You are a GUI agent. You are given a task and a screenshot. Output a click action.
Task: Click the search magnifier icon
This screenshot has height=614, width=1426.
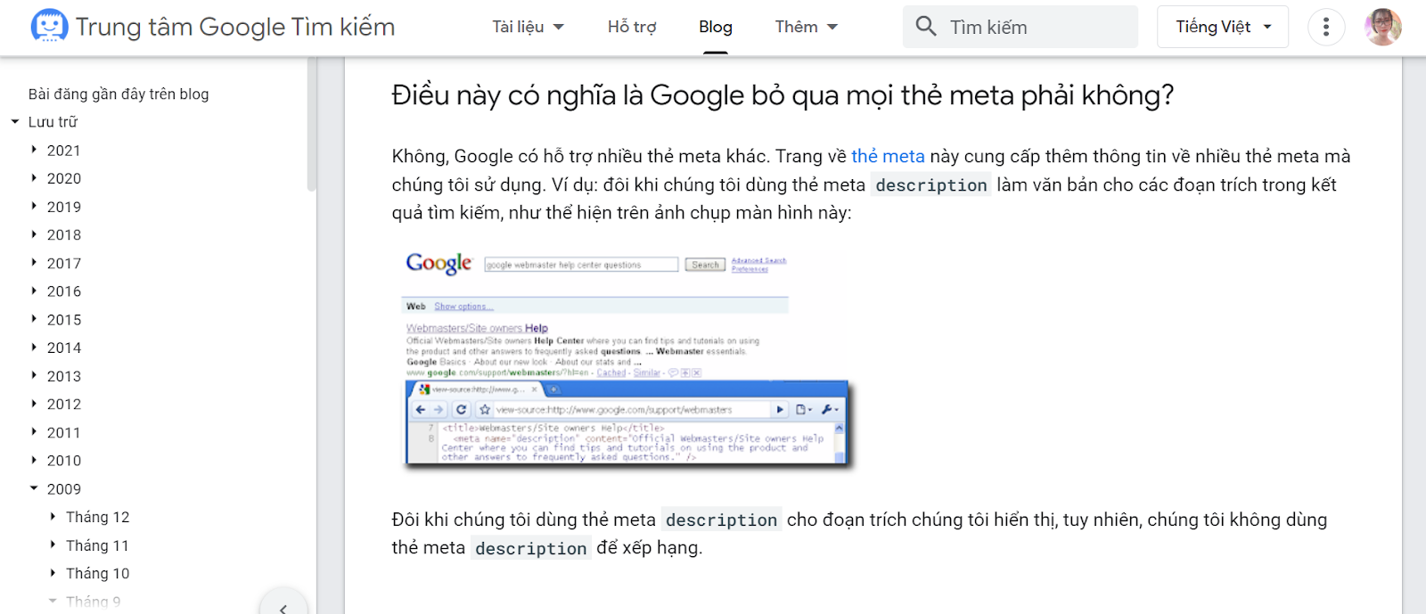(926, 26)
